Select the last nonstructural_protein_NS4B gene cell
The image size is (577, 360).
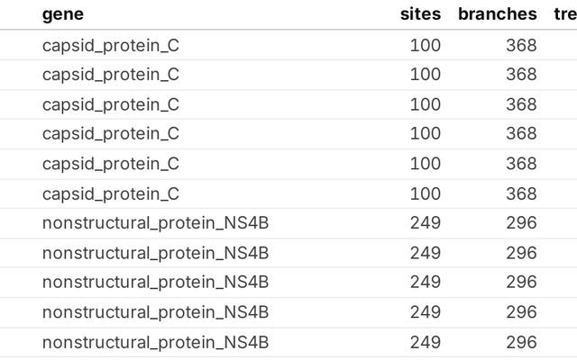point(155,342)
